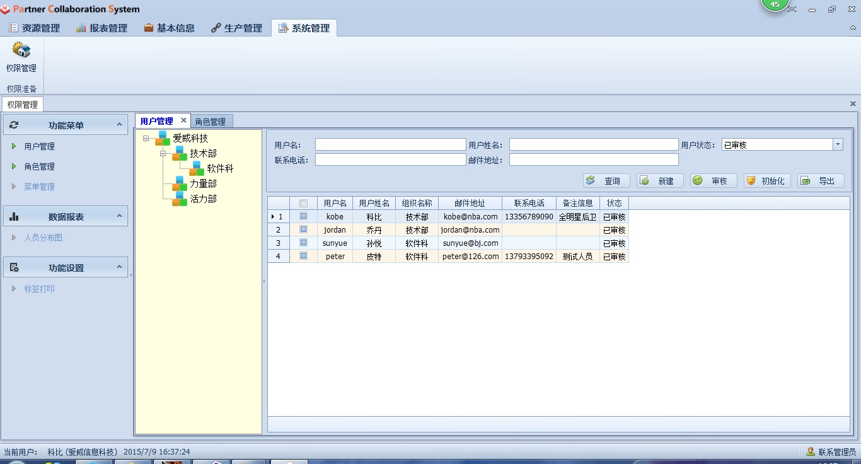This screenshot has width=861, height=464.
Task: Tick the checkbox for jordan row
Action: [x=303, y=229]
